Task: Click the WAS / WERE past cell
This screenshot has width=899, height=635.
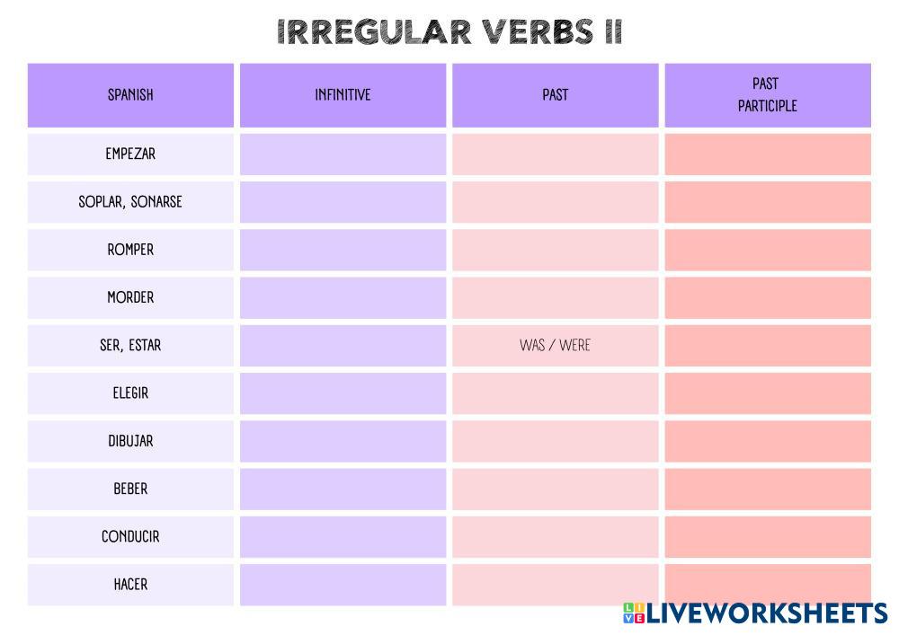Action: pos(555,345)
